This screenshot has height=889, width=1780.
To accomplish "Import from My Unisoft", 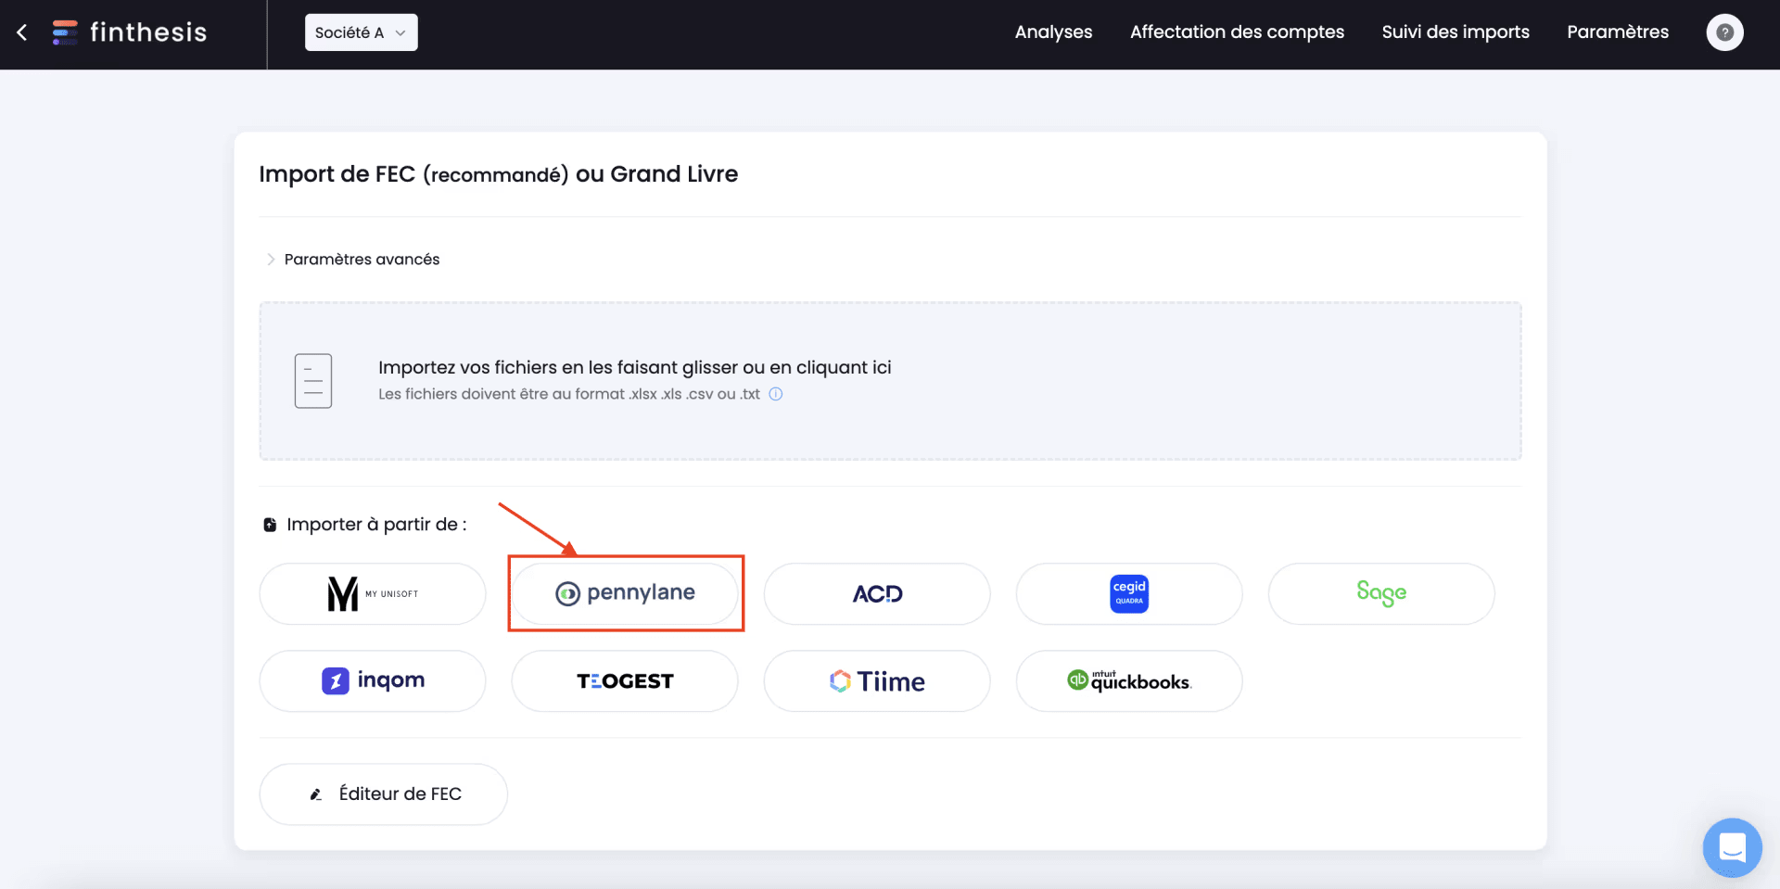I will click(373, 594).
